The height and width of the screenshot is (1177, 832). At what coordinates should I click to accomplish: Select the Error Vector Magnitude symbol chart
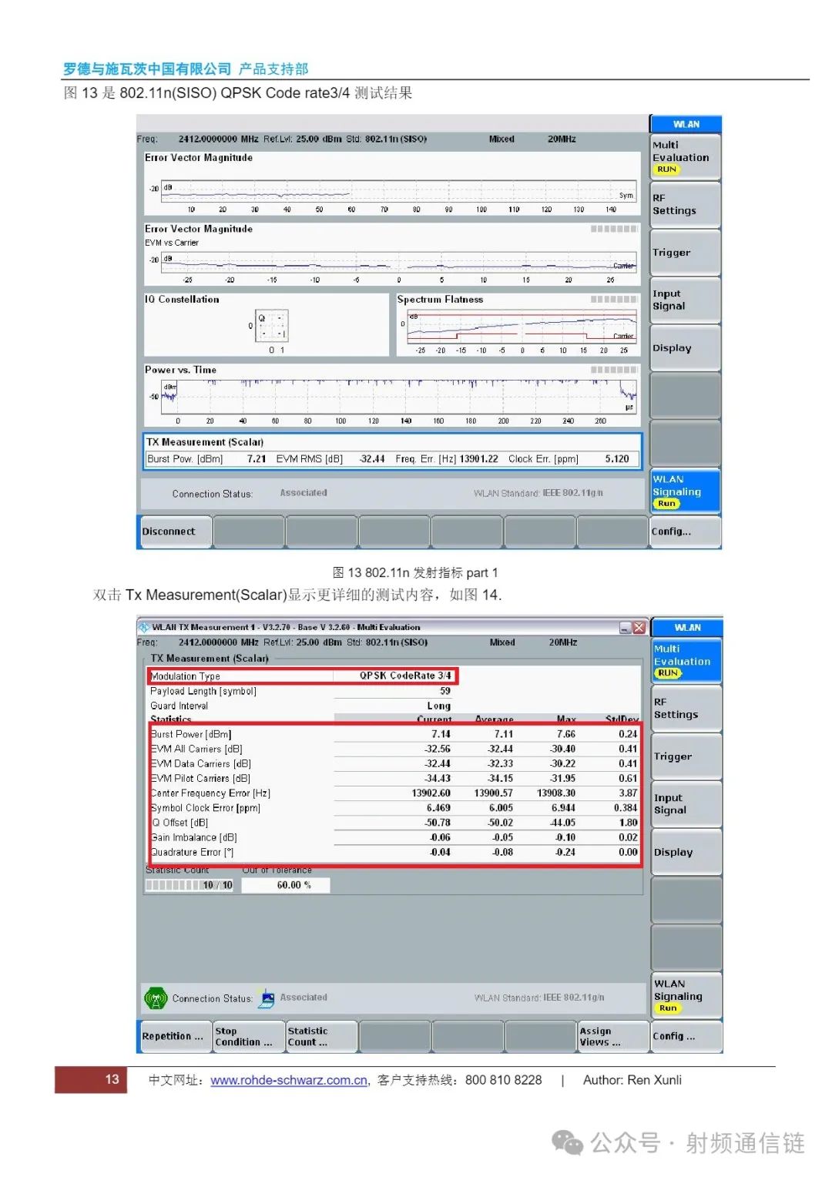[x=392, y=183]
